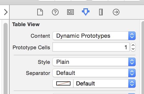Click the blue arrows of the Content popup

coord(132,36)
